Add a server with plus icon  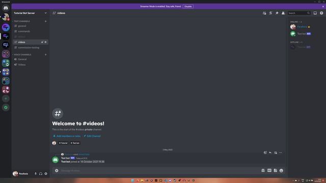point(6,99)
